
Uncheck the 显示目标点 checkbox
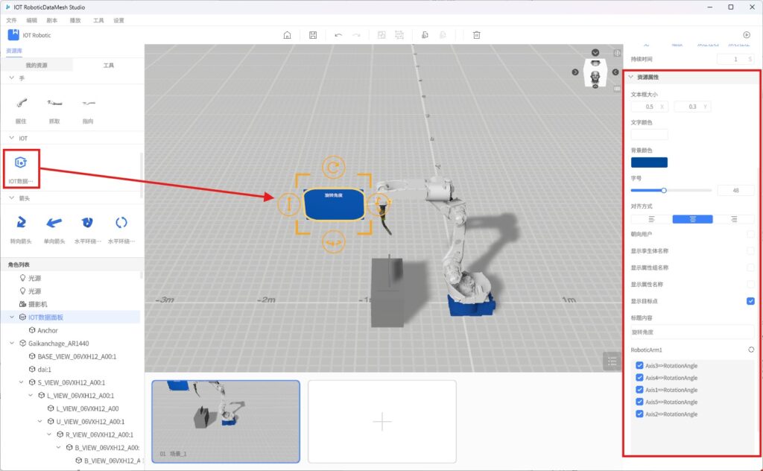(750, 301)
